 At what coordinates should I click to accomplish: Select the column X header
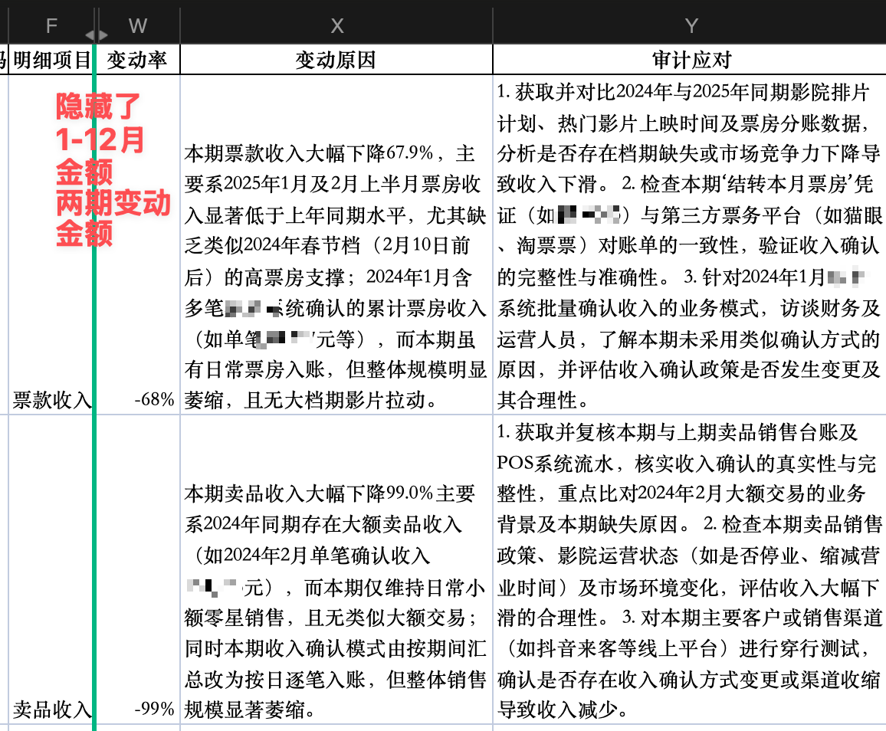(336, 26)
